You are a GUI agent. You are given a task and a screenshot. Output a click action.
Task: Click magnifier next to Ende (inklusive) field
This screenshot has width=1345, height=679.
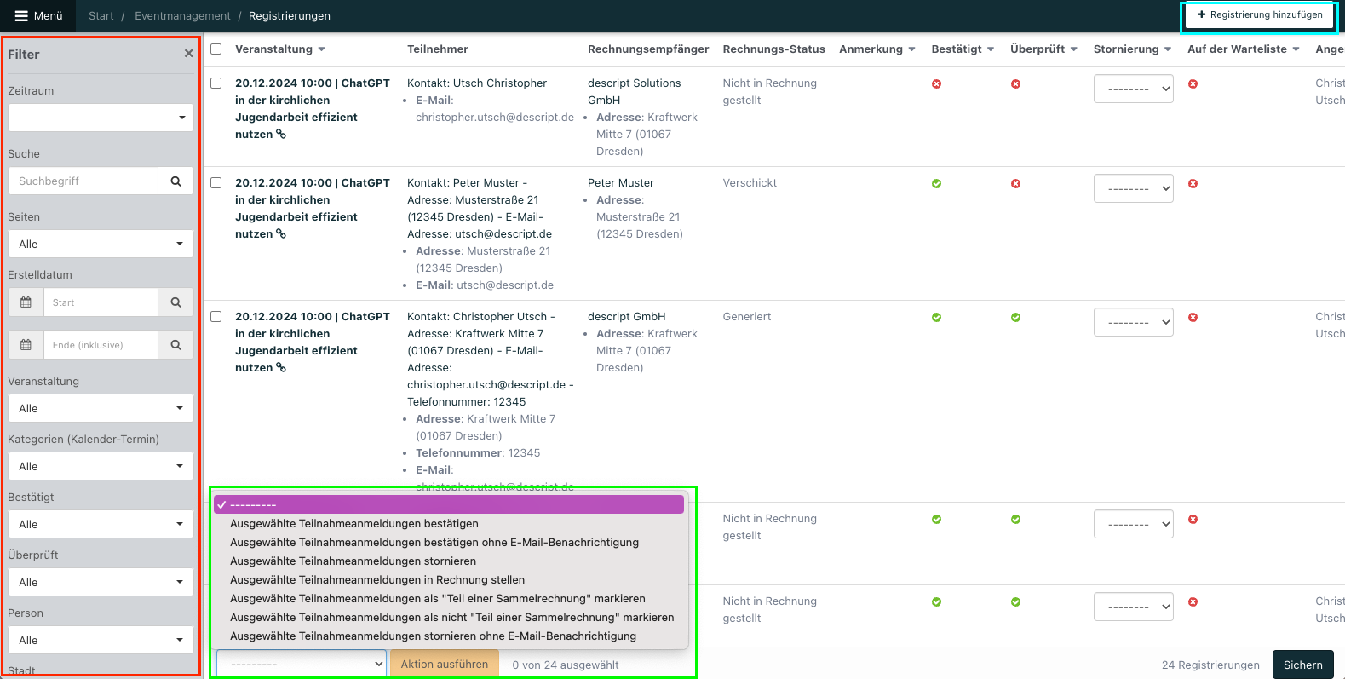(175, 345)
